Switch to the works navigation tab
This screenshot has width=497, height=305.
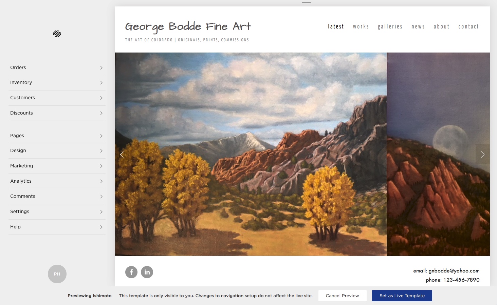[361, 26]
